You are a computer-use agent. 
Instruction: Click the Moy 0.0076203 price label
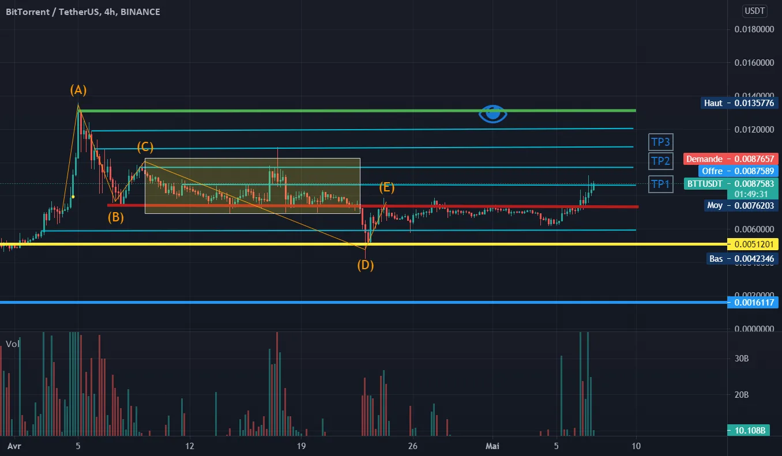coord(742,205)
